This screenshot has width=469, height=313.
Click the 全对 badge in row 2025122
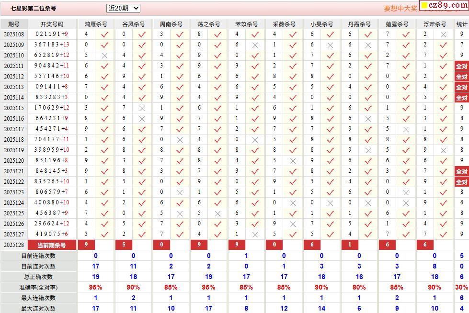(x=461, y=182)
